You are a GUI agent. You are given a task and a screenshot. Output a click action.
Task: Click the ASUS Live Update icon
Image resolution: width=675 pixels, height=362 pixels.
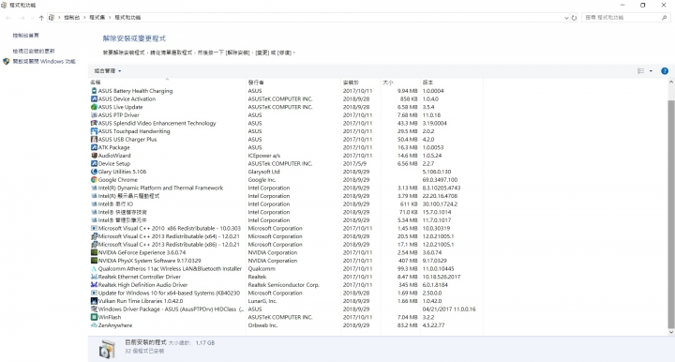(95, 107)
